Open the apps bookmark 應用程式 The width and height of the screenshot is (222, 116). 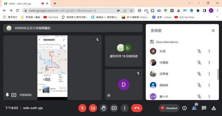click(x=10, y=17)
